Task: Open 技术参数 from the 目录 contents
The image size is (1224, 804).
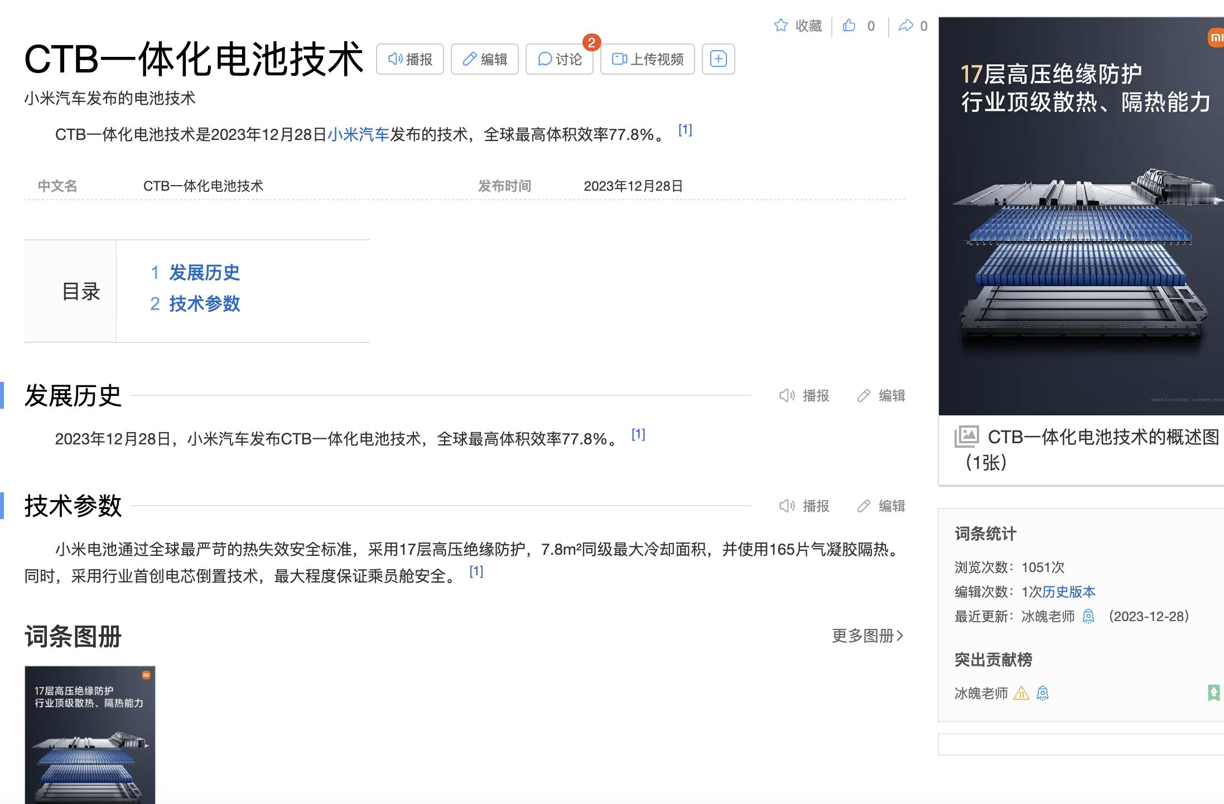Action: (205, 304)
